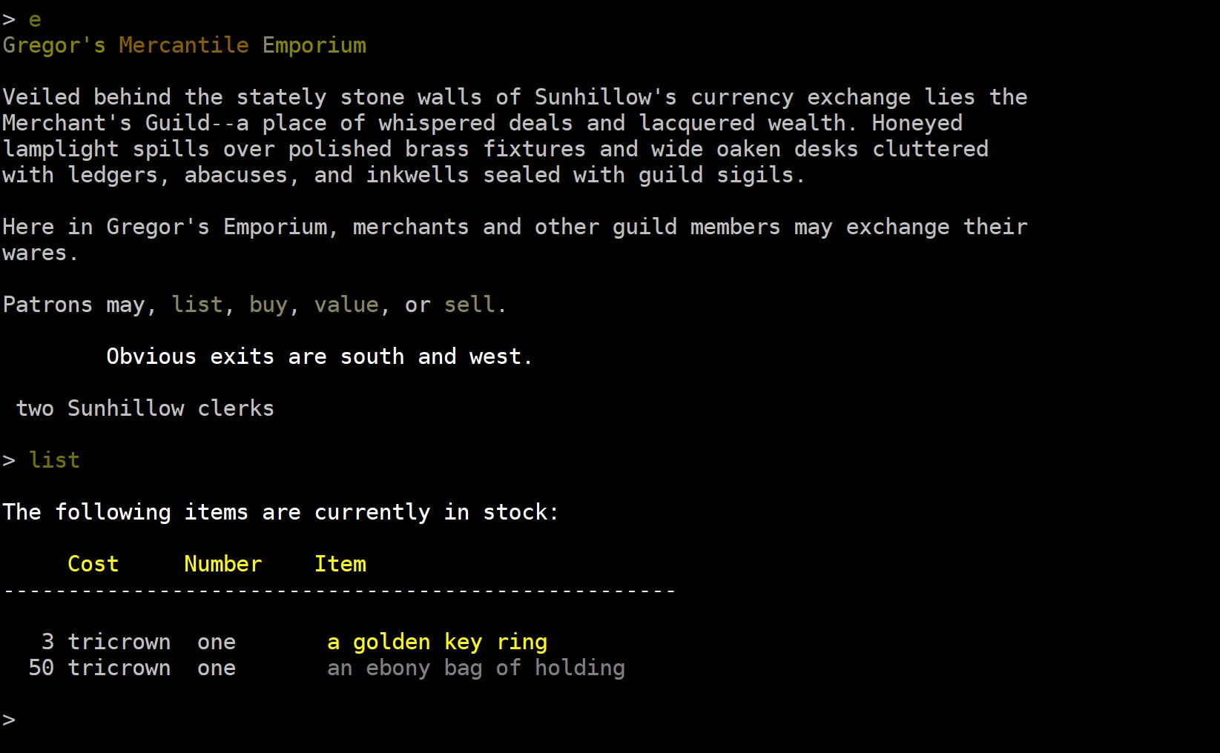1220x753 pixels.
Task: Click the 'Item' column header
Action: coord(340,564)
